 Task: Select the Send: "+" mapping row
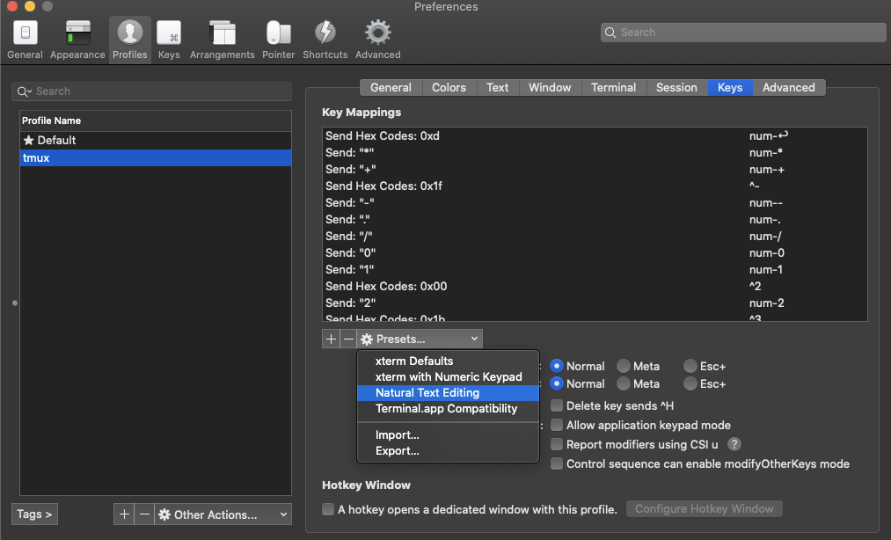[595, 170]
